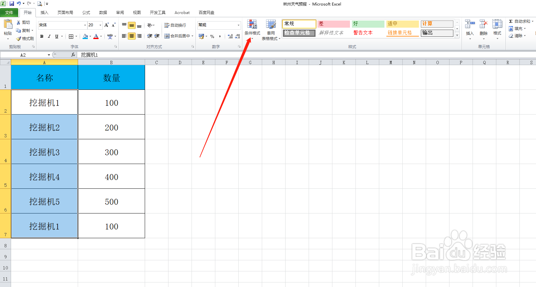The image size is (536, 287).
Task: Open Format as Table (套用表格格式) menu
Action: [x=271, y=30]
